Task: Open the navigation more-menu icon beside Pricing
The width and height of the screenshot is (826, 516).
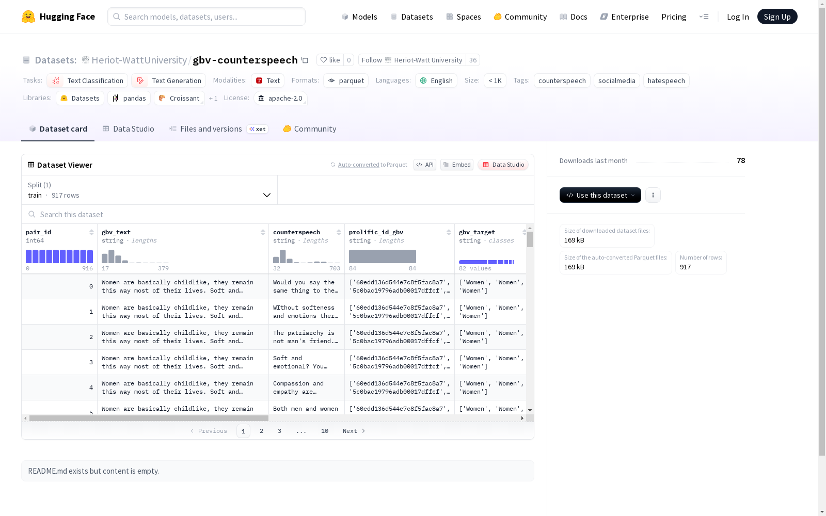Action: point(704,17)
